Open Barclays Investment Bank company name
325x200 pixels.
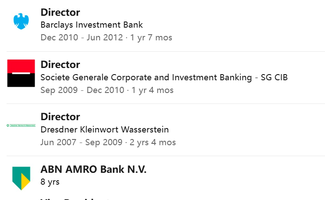coord(92,25)
